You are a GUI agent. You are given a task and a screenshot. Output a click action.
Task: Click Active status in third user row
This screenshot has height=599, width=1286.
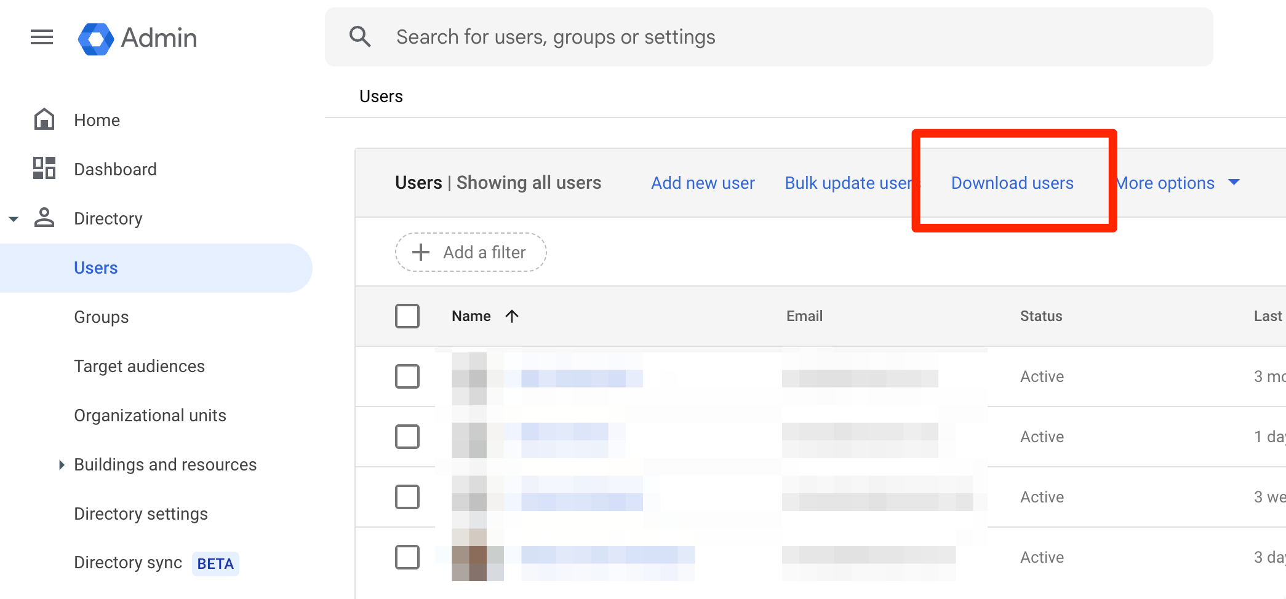pyautogui.click(x=1042, y=497)
